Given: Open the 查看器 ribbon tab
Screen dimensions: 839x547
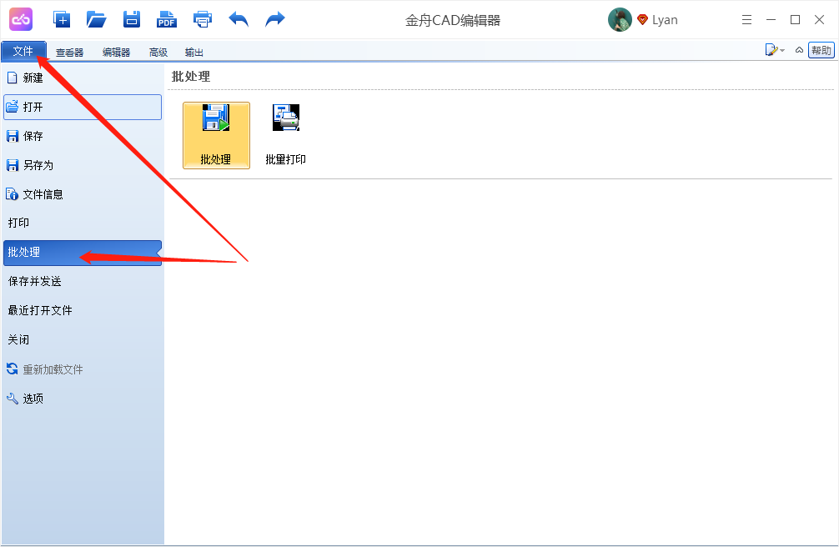Looking at the screenshot, I should [x=69, y=52].
